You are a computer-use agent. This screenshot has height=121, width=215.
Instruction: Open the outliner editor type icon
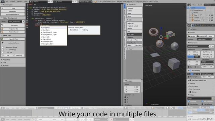coord(189,5)
